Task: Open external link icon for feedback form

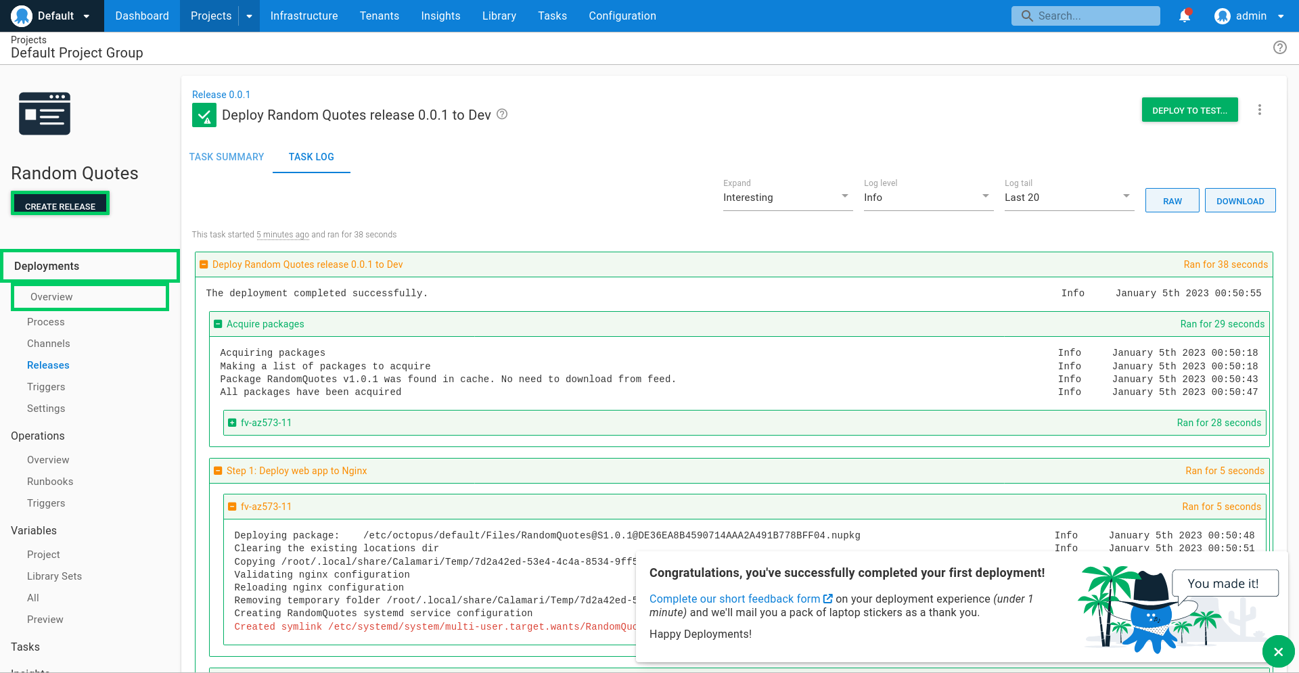Action: pyautogui.click(x=827, y=599)
